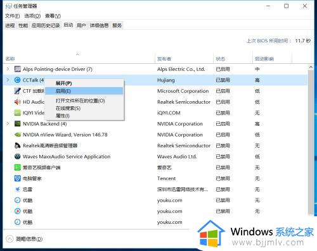Viewport: 317px width, 251px height.
Task: Choose 展开(P) in the context menu
Action: click(84, 83)
